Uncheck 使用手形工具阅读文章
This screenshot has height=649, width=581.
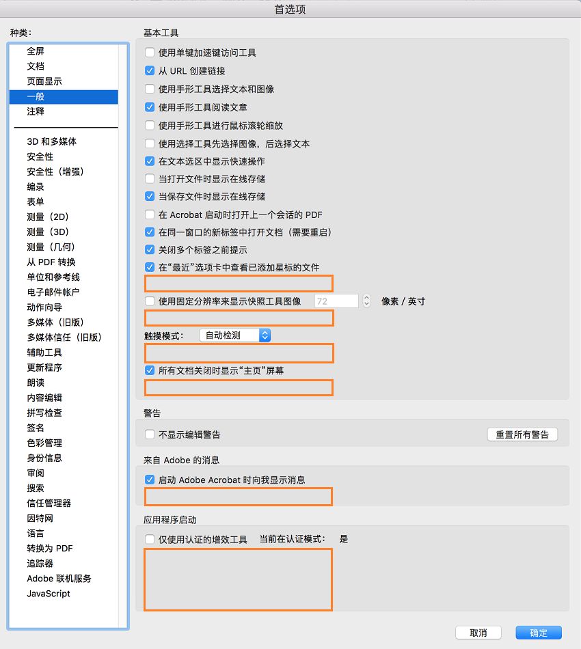coord(149,107)
